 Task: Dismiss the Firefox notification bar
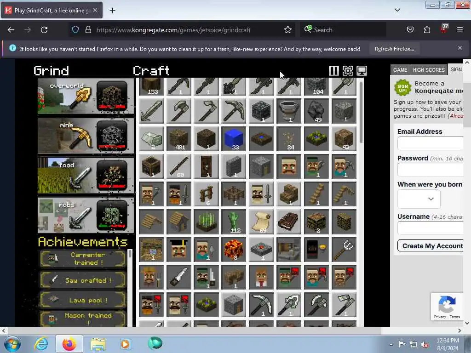(x=460, y=48)
